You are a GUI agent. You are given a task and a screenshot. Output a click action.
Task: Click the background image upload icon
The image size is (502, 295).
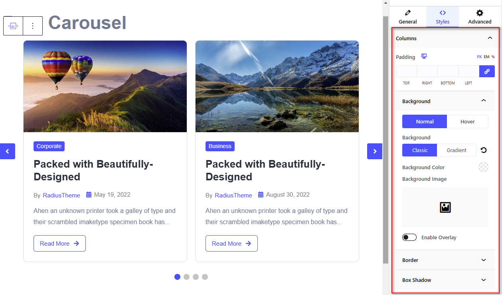445,207
